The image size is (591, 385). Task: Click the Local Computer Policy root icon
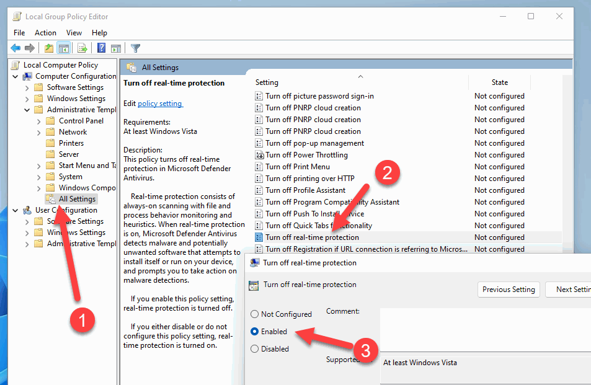pos(15,65)
